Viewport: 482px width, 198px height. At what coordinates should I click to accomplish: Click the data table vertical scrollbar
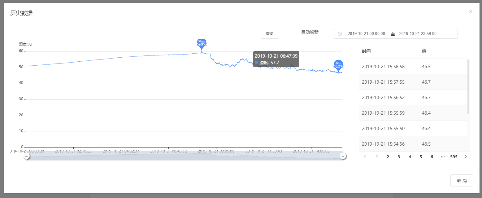point(468,87)
